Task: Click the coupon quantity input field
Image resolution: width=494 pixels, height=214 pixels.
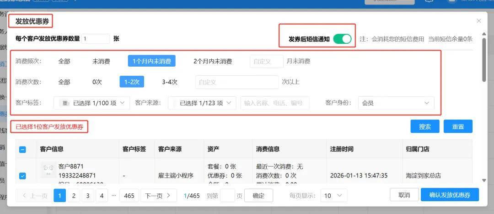Action: click(96, 39)
